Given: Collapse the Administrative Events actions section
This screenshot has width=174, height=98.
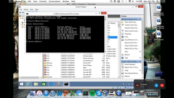Looking at the screenshot, I should click(x=140, y=19).
